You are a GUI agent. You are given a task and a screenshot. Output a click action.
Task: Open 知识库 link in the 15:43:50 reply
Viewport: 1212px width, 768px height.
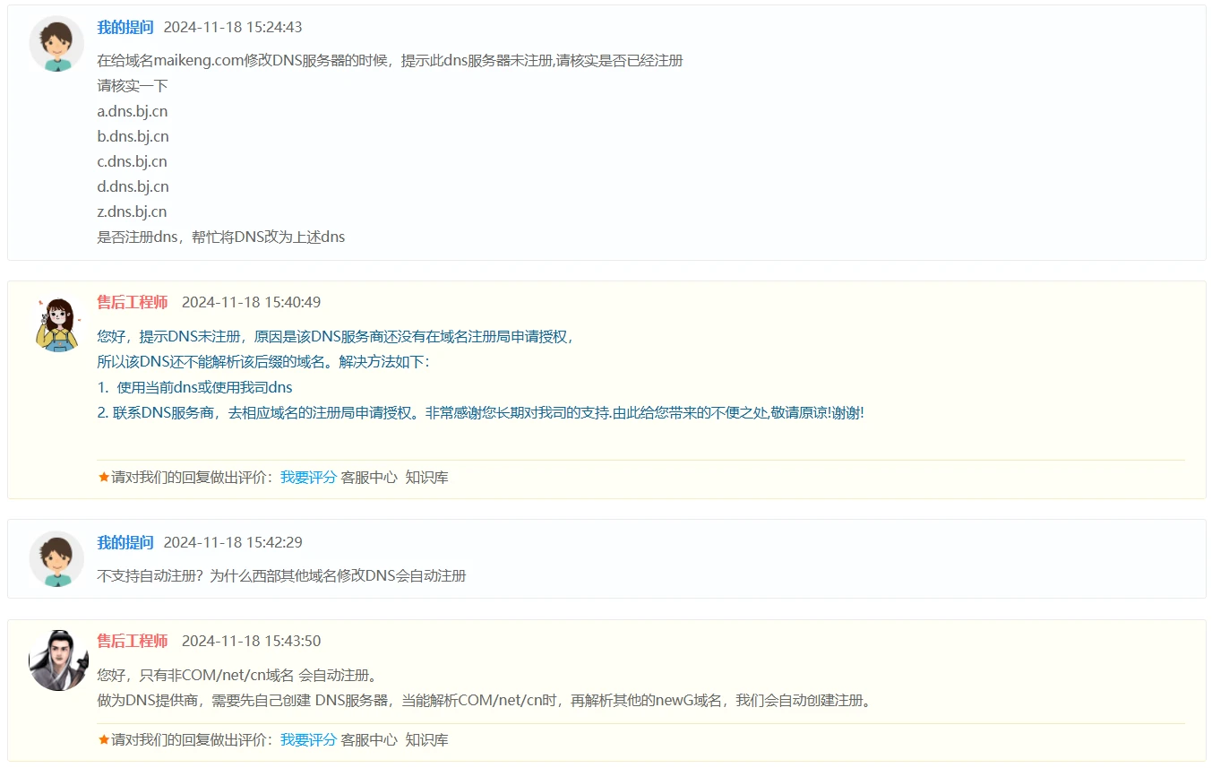[426, 740]
